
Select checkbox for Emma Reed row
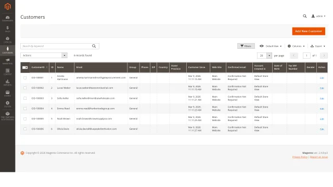pos(25,109)
